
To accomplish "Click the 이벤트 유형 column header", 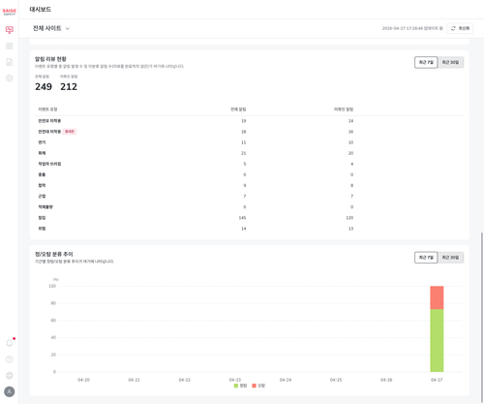I will [x=47, y=109].
